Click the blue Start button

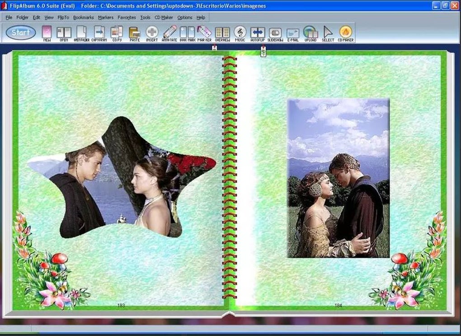point(21,33)
